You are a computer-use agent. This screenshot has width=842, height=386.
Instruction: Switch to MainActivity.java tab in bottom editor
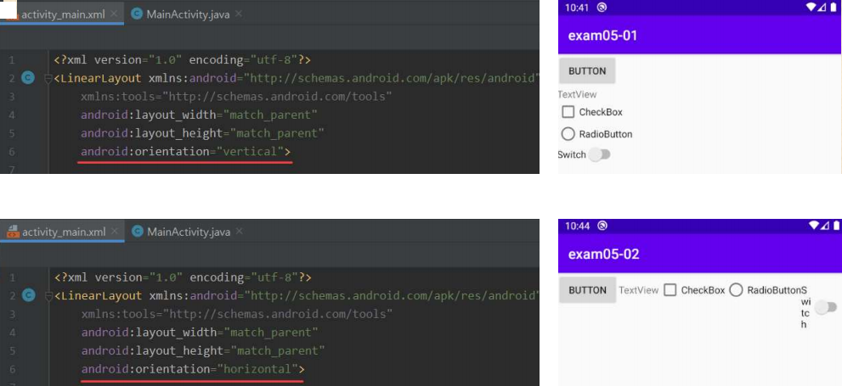(186, 232)
